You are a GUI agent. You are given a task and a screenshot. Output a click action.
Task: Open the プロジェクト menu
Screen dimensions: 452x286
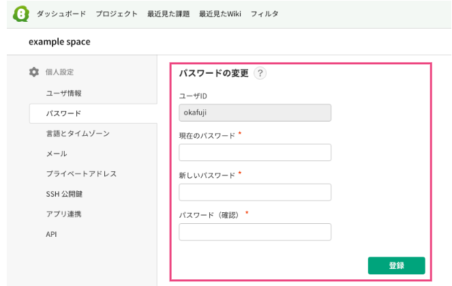click(x=117, y=14)
